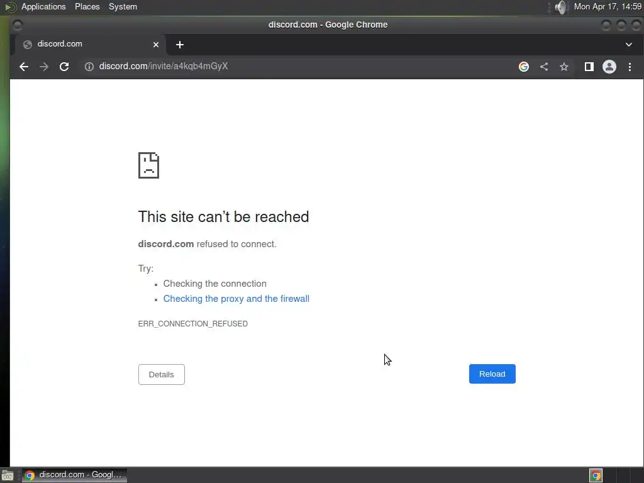Click the show desktop icon in bottom panel

(x=8, y=475)
